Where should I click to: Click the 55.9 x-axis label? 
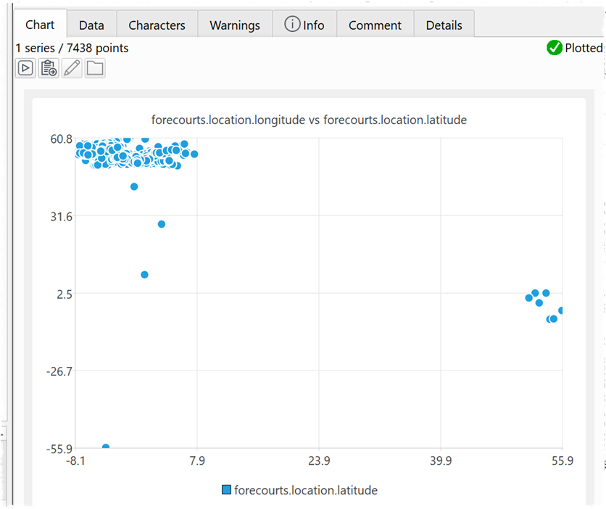563,461
